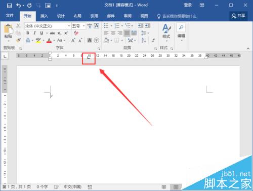Click the Undo arrow icon
Screen dimensions: 253x191
pyautogui.click(x=18, y=6)
